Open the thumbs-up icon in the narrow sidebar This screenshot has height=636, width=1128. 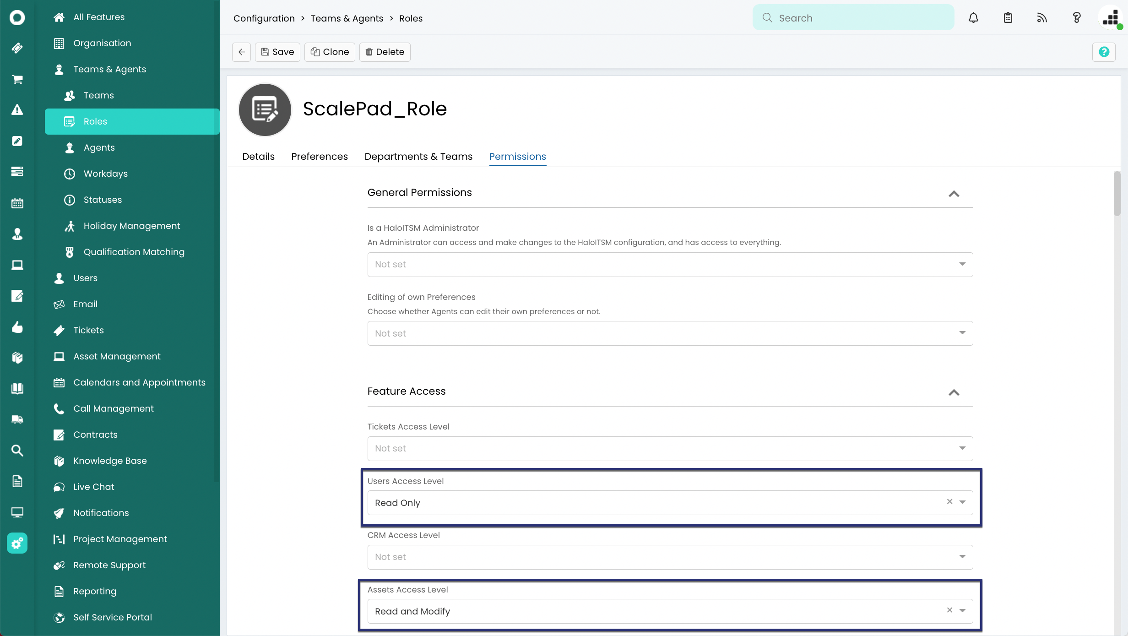click(x=17, y=327)
